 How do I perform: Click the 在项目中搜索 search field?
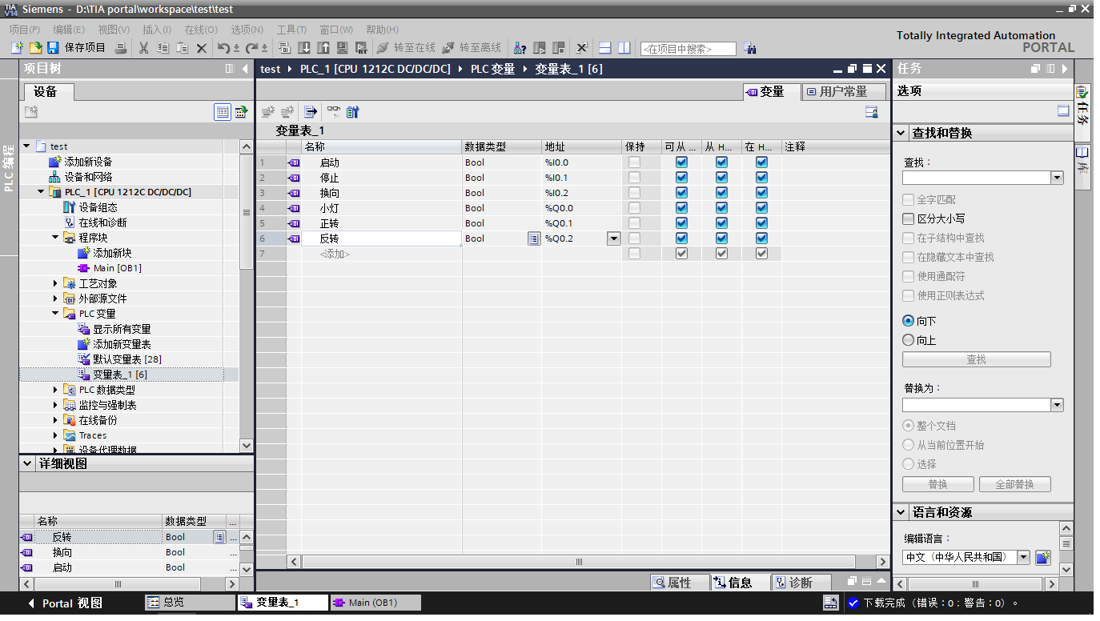pos(688,49)
